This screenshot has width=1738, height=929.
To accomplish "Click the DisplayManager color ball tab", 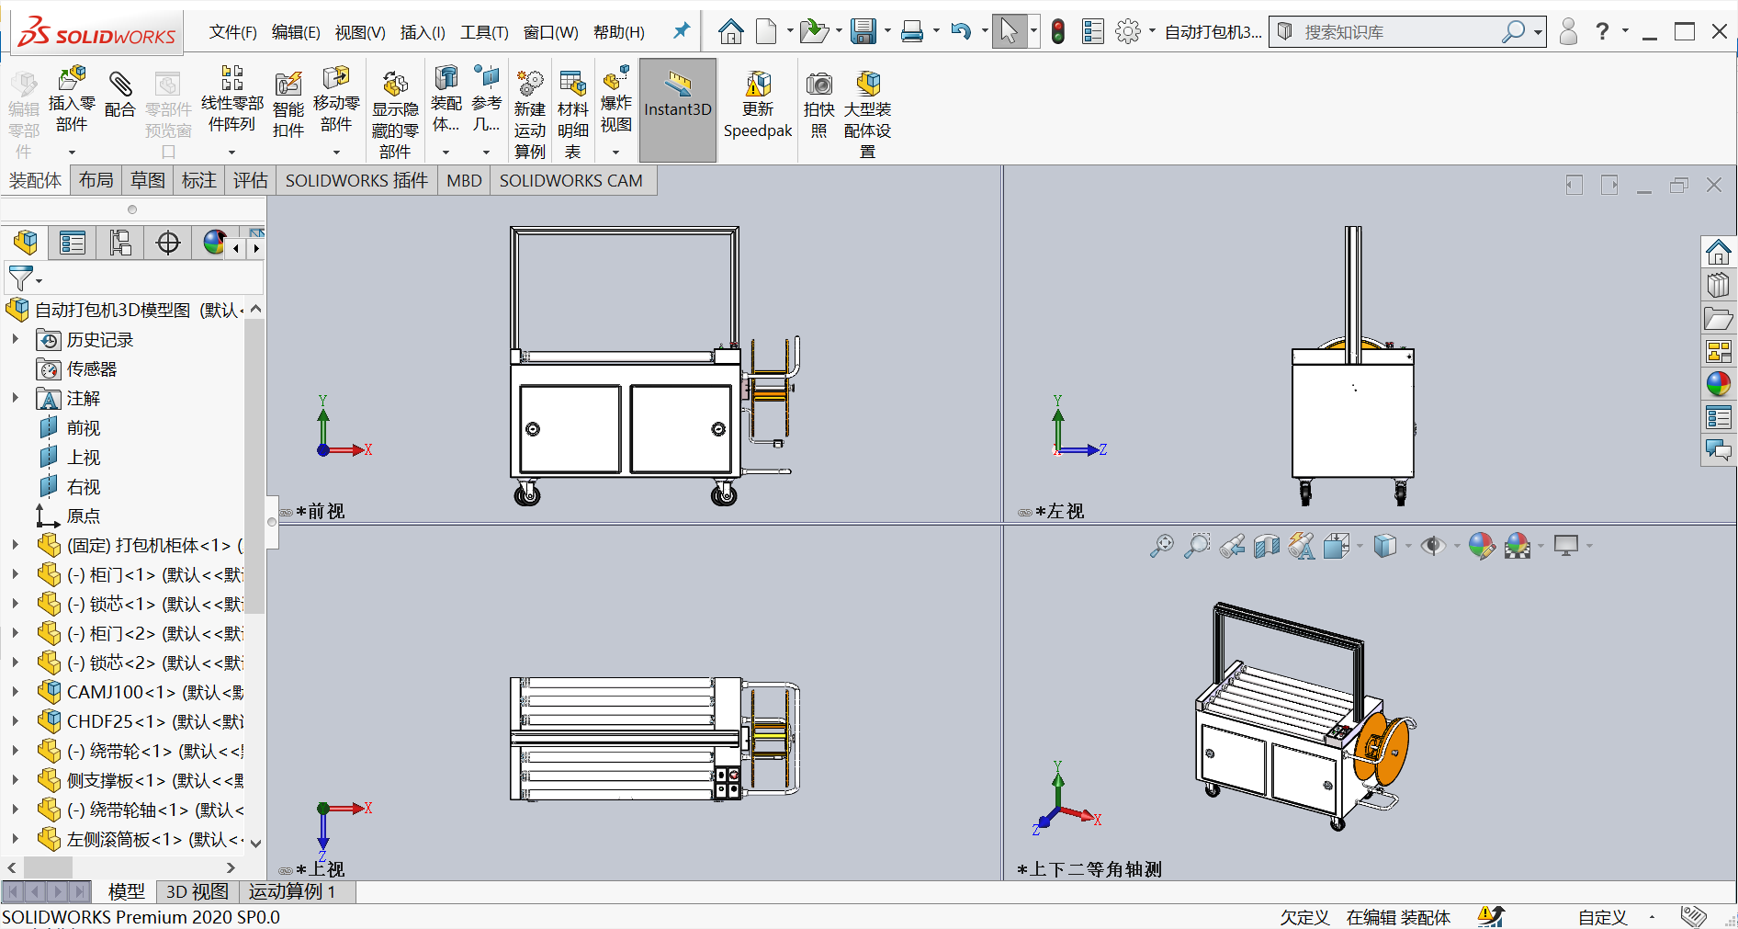I will click(214, 243).
